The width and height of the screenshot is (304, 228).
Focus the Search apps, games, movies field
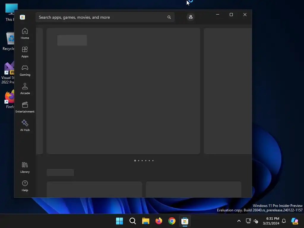pyautogui.click(x=105, y=17)
